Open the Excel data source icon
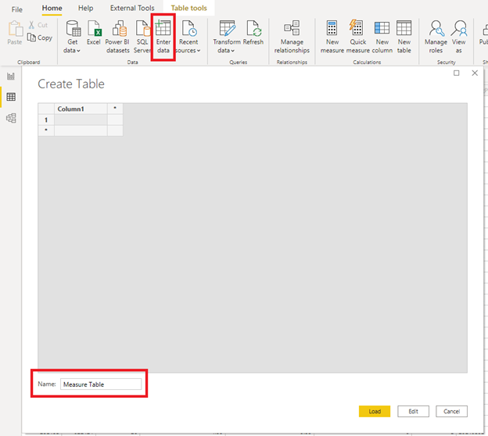 point(94,30)
